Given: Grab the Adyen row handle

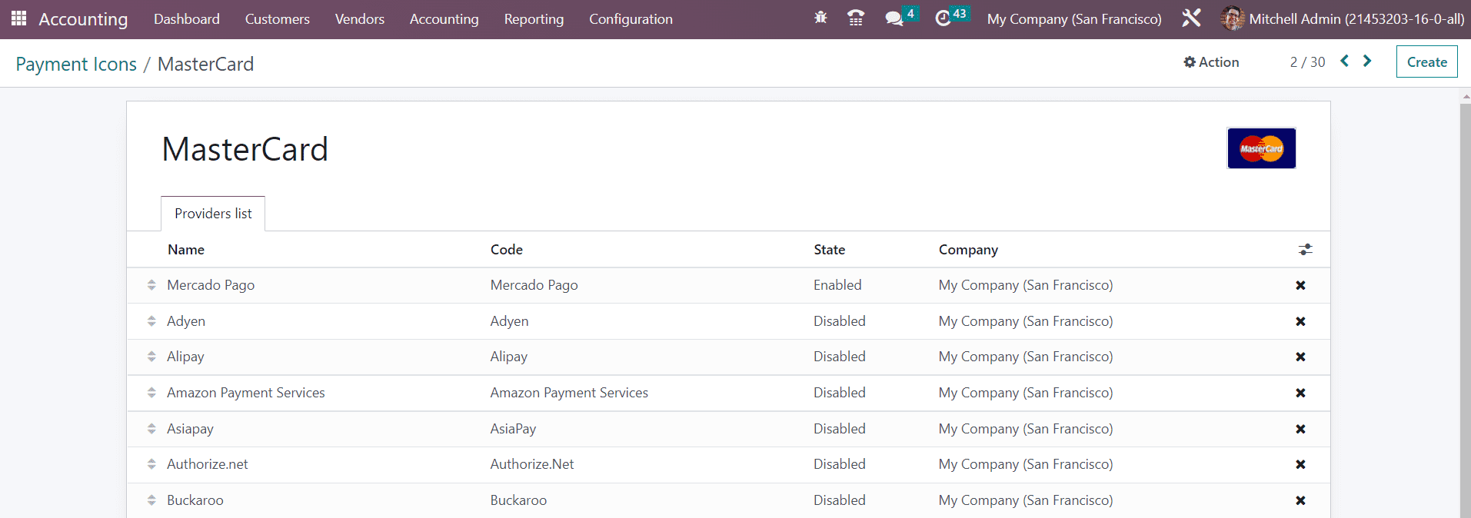Looking at the screenshot, I should [x=151, y=321].
